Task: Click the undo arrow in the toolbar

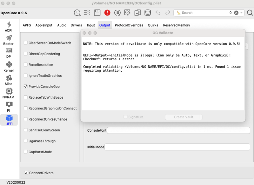Action: click(x=158, y=13)
